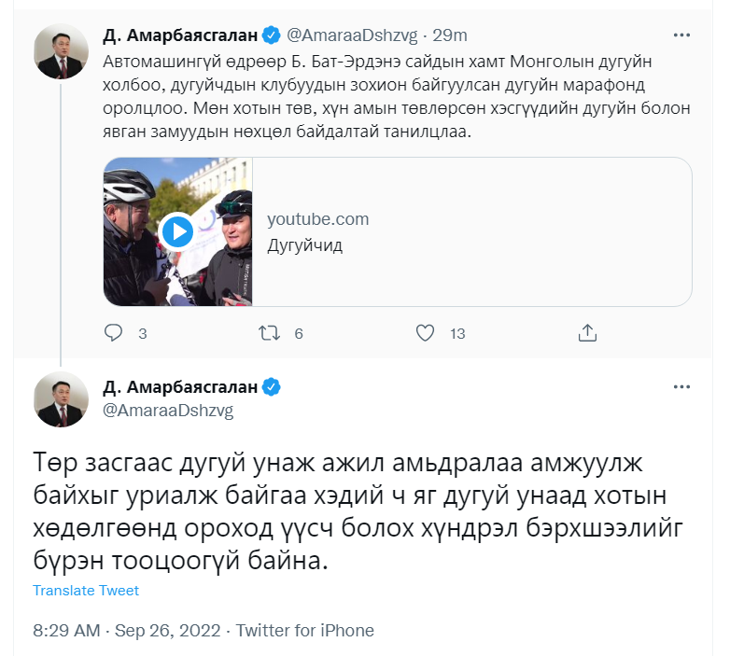This screenshot has width=744, height=656.
Task: Open the 8:29 AM · Sep 26, 2022 timestamp
Action: pos(125,631)
